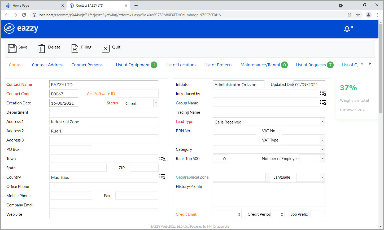This screenshot has width=384, height=230.
Task: Switch to the Contact Address tab
Action: (48, 65)
